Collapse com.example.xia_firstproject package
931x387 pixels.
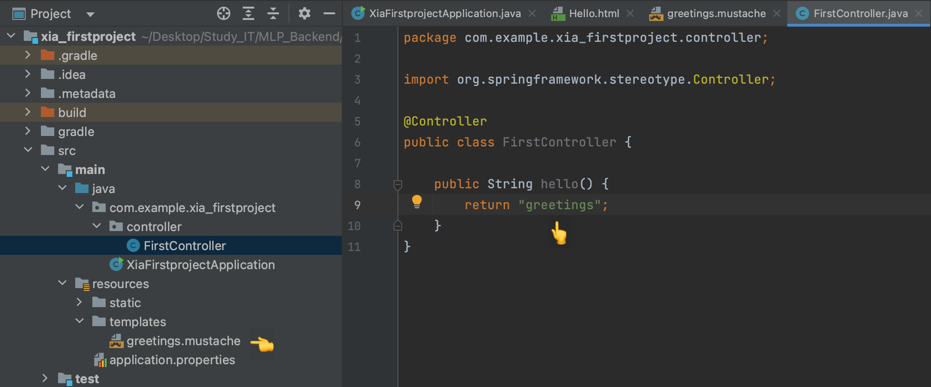[x=79, y=207]
